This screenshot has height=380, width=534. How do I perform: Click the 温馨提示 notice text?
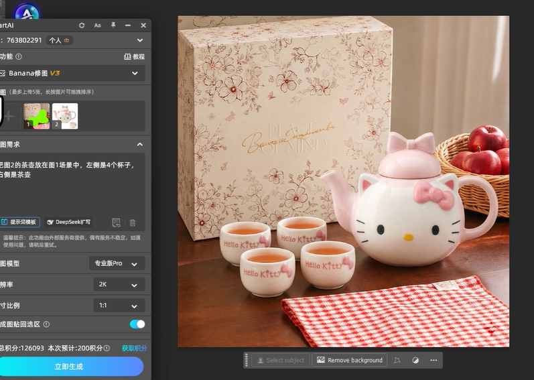tap(72, 241)
